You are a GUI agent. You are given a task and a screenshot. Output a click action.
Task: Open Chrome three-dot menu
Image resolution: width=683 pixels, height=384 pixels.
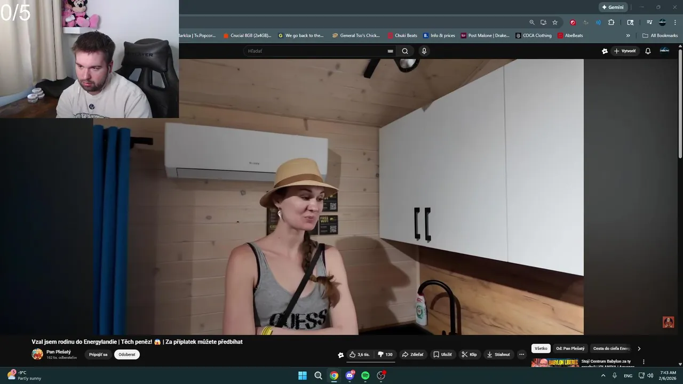coord(675,22)
